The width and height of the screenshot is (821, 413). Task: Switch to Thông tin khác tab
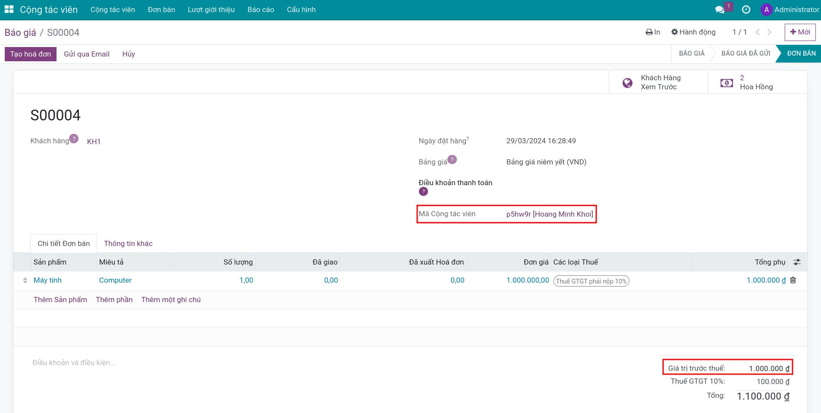click(128, 243)
